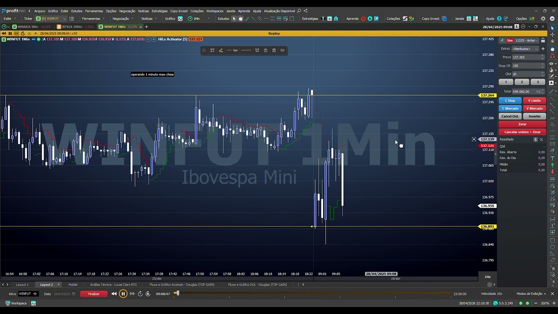The height and width of the screenshot is (314, 558).
Task: Toggle the order panel lock icon
Action: 543,41
